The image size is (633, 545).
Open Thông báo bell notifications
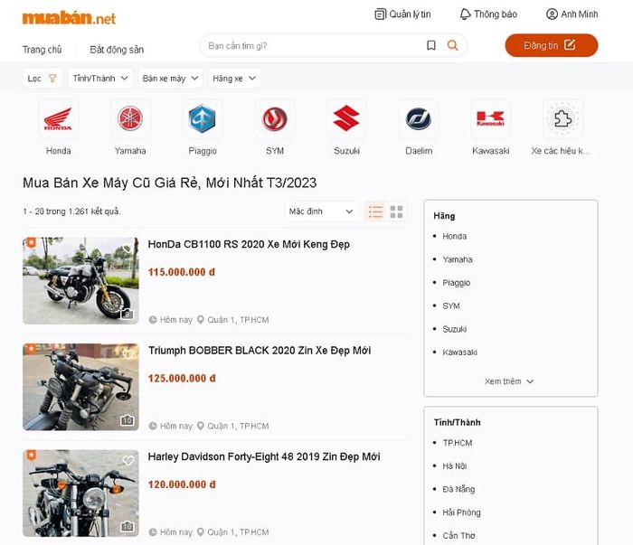[x=488, y=14]
